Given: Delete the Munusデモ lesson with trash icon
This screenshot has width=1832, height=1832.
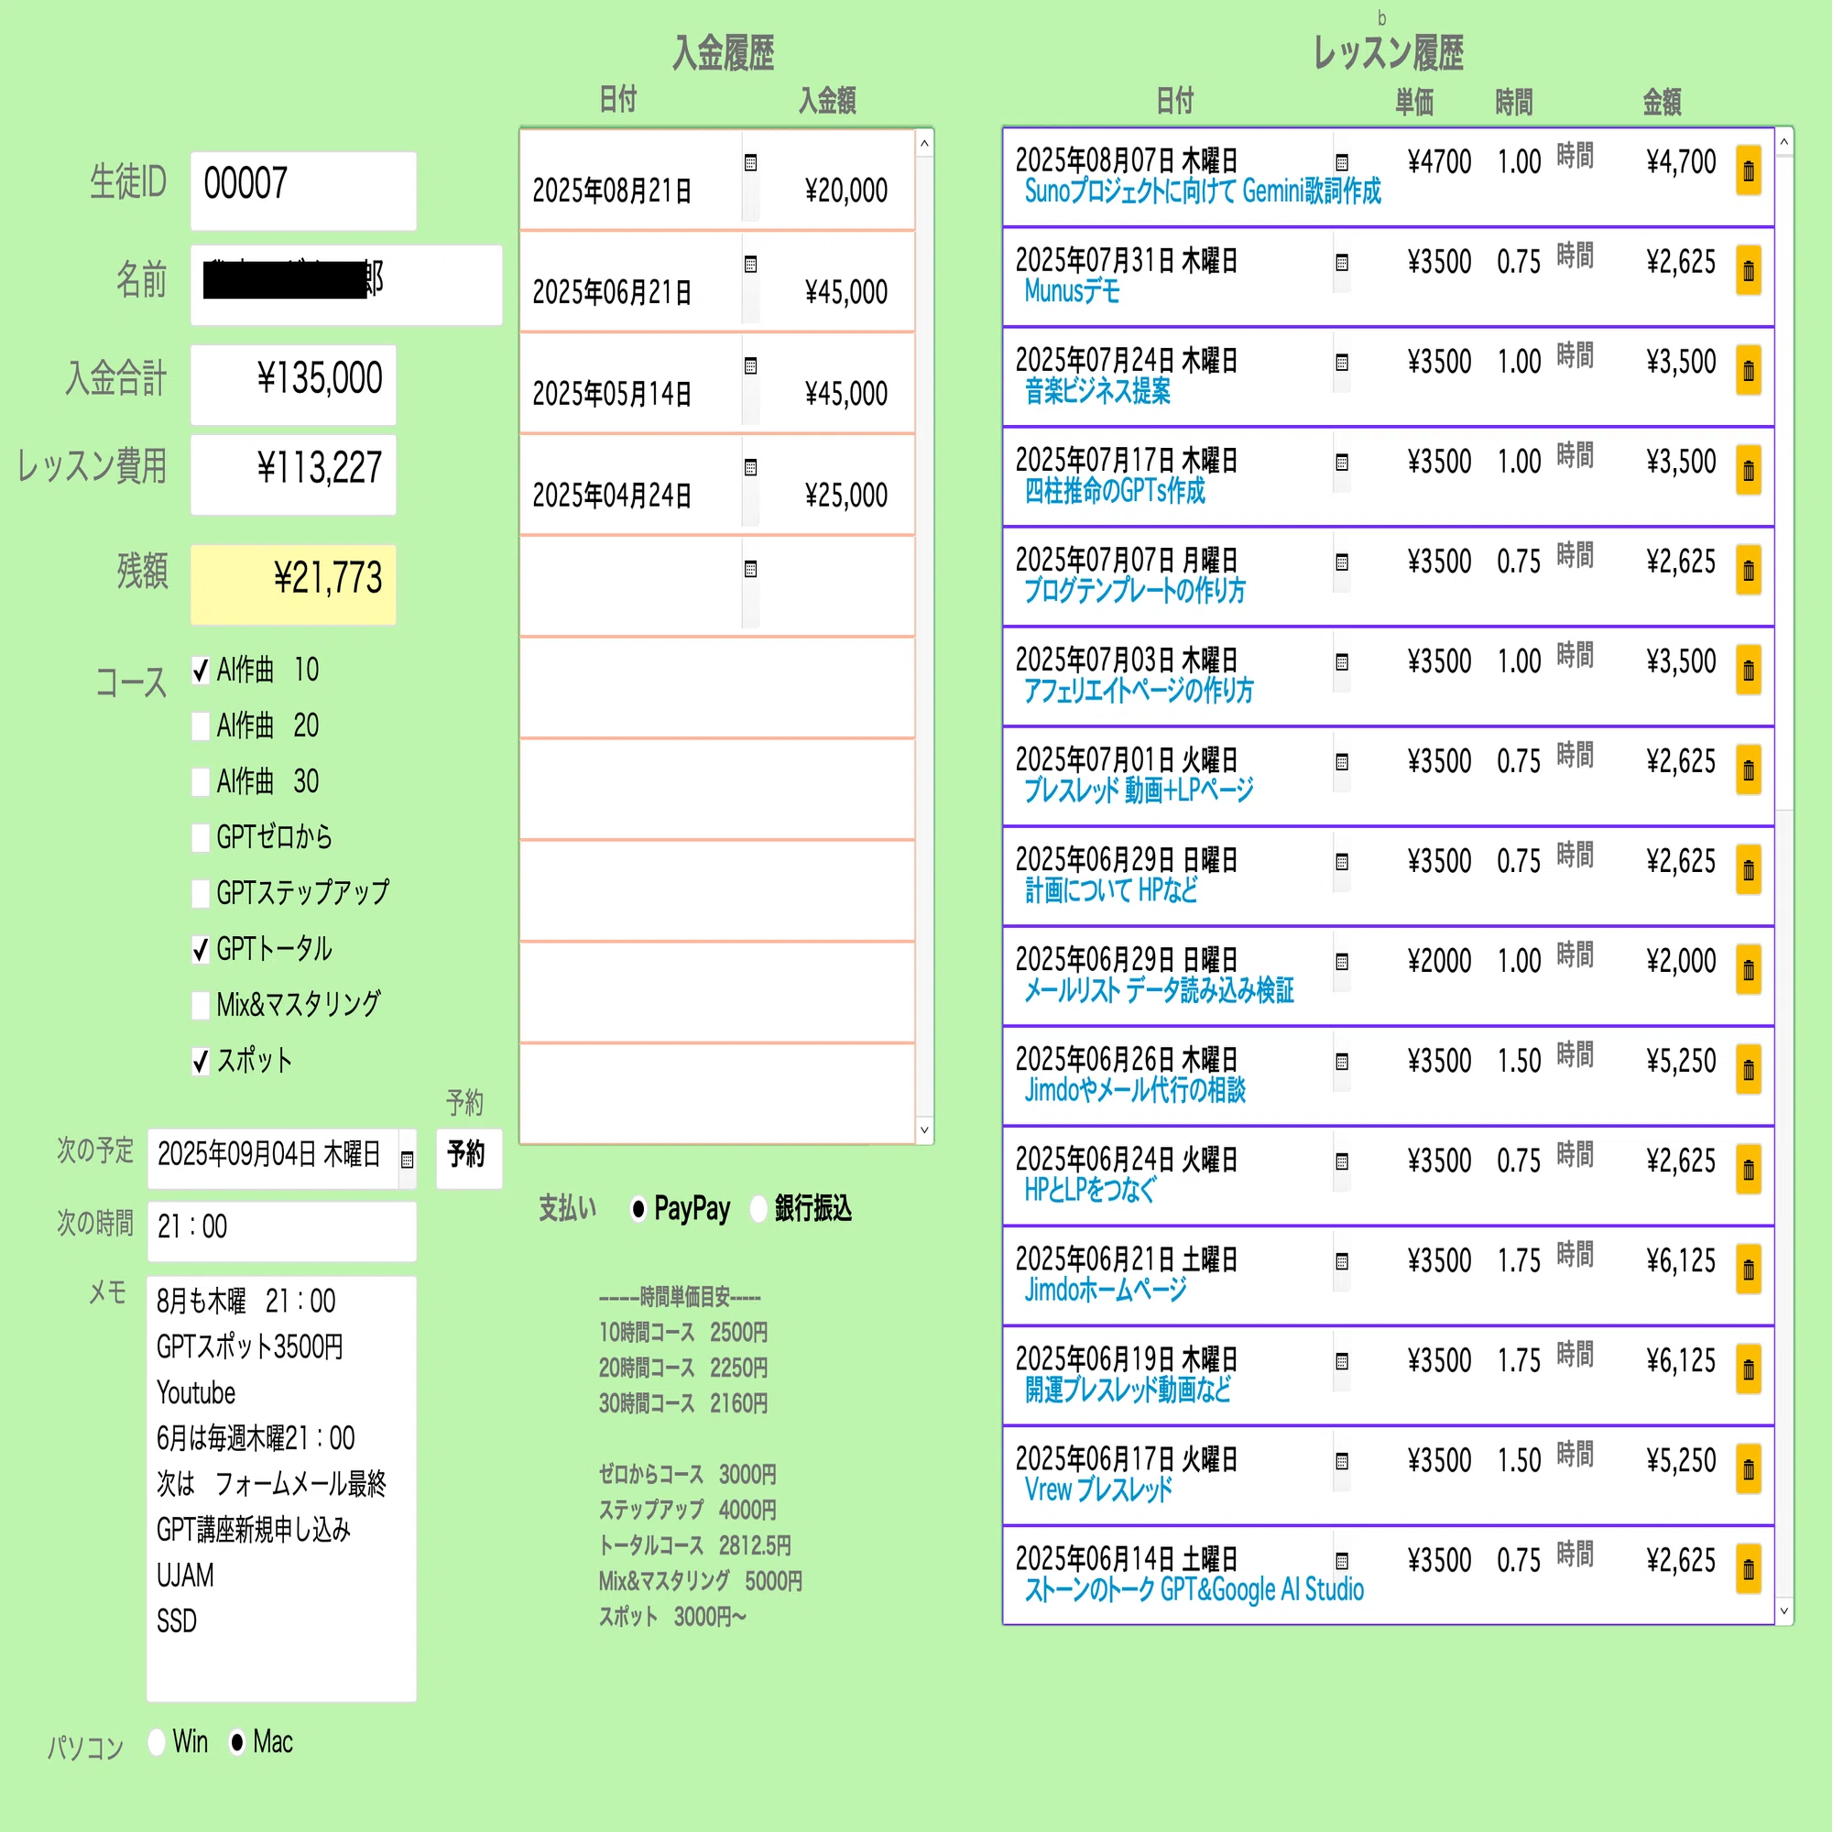Looking at the screenshot, I should 1748,270.
